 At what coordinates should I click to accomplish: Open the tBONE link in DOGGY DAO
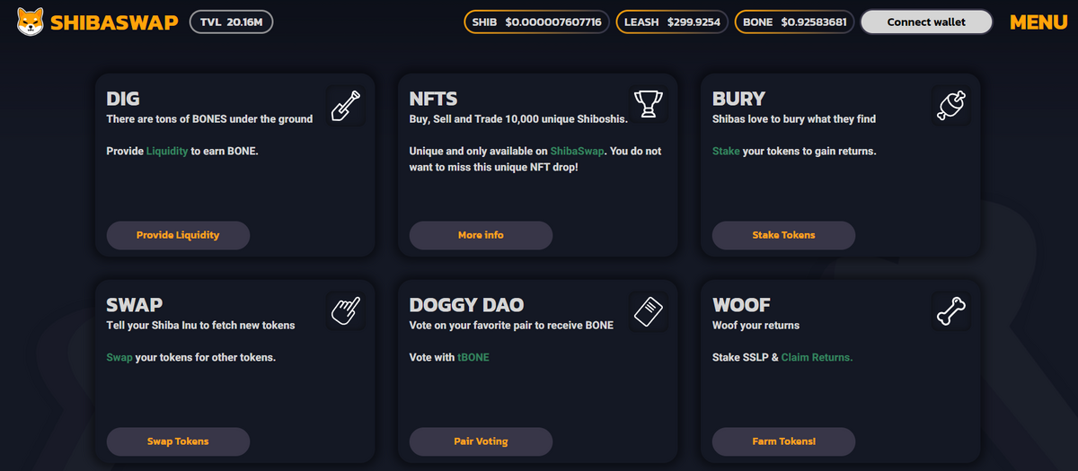(x=473, y=357)
